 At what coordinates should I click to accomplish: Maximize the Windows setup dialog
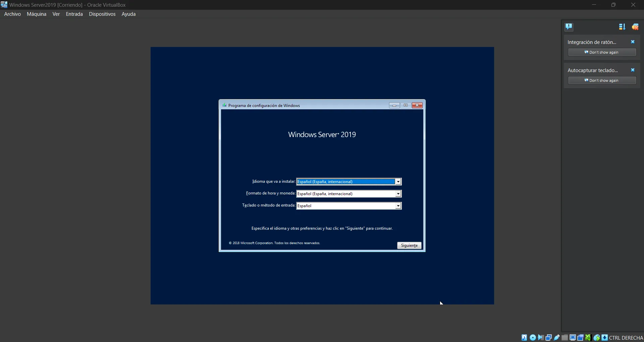406,105
